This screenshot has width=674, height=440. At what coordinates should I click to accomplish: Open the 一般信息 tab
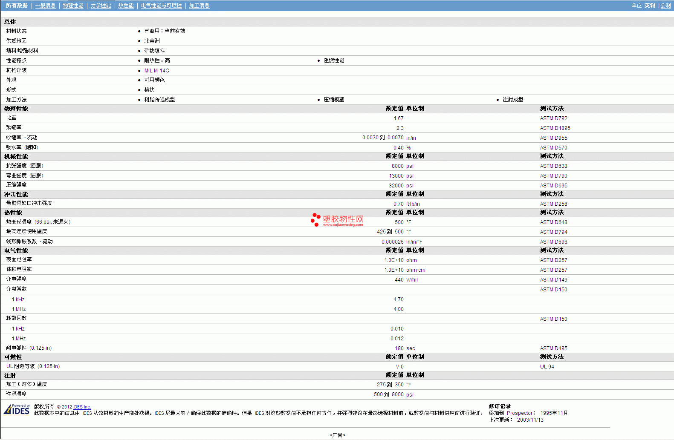45,6
